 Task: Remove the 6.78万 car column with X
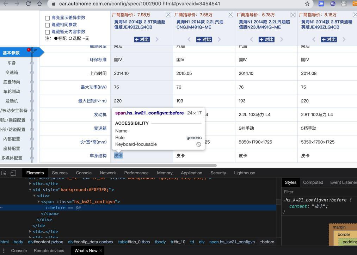click(x=293, y=15)
